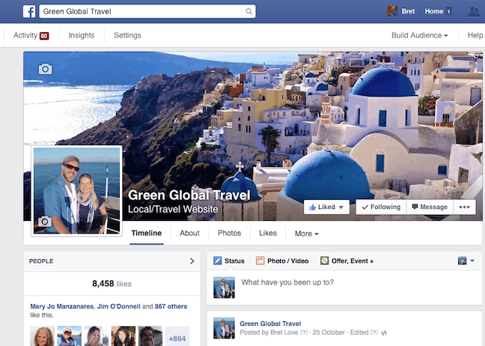
Task: Click the fifth liker thumbnail
Action: pos(150,336)
